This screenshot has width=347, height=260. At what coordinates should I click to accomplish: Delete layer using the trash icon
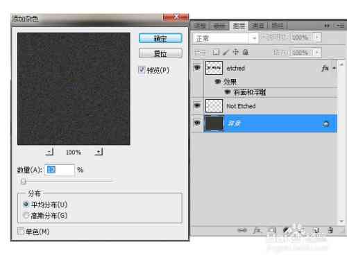[330, 230]
